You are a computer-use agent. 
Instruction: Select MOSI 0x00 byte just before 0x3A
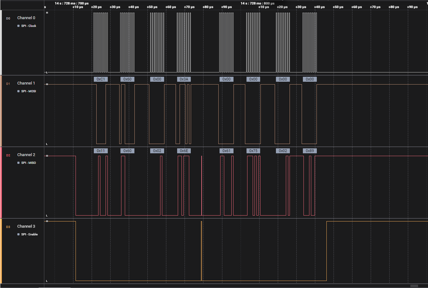point(157,79)
